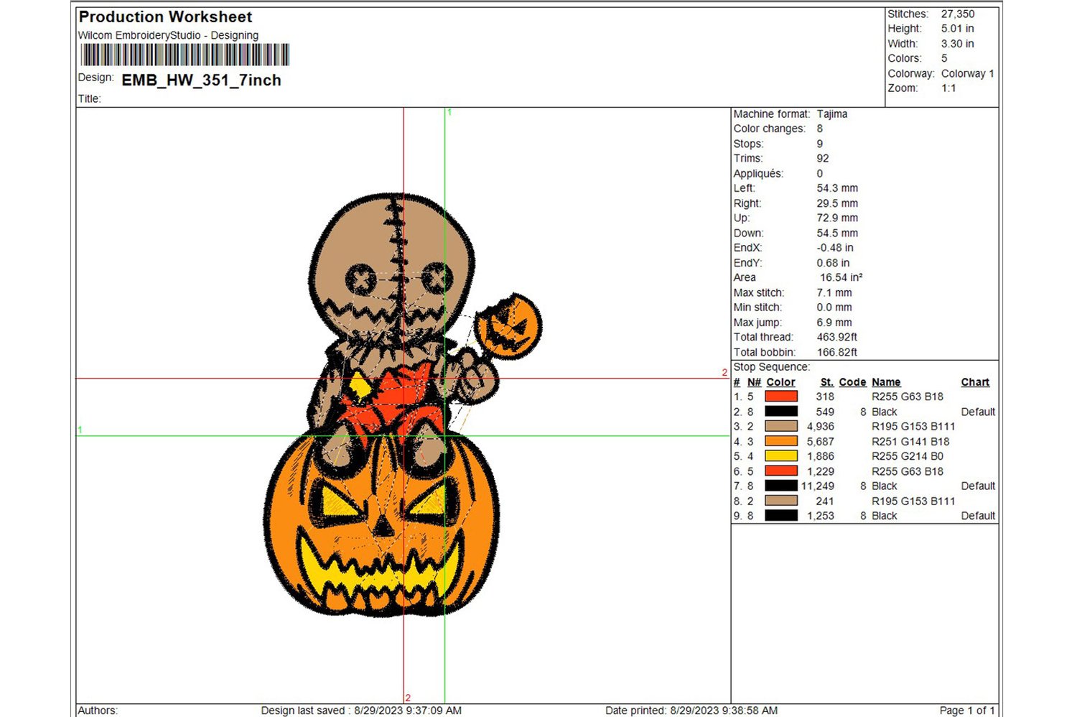Screen dimensions: 1077x717
Task: Click the up extent value "72.9 mm"
Action: coord(837,218)
